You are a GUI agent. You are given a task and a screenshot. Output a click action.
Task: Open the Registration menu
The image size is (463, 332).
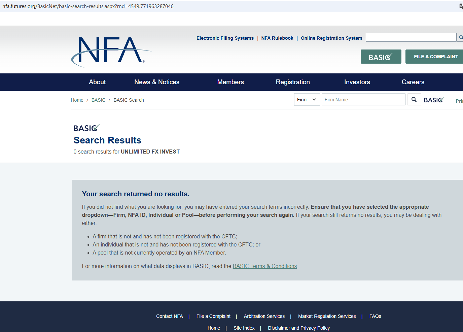pyautogui.click(x=293, y=82)
